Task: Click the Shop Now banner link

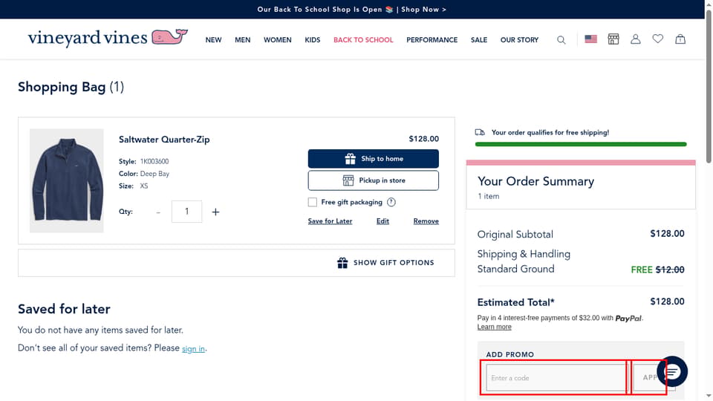Action: [x=423, y=10]
